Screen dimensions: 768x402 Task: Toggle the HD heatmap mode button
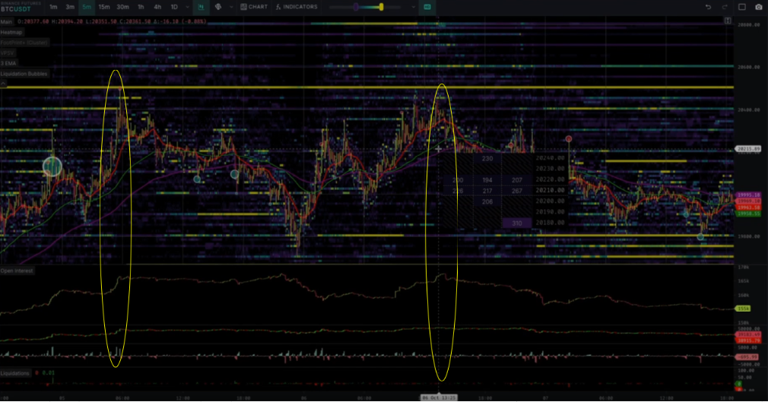point(427,7)
